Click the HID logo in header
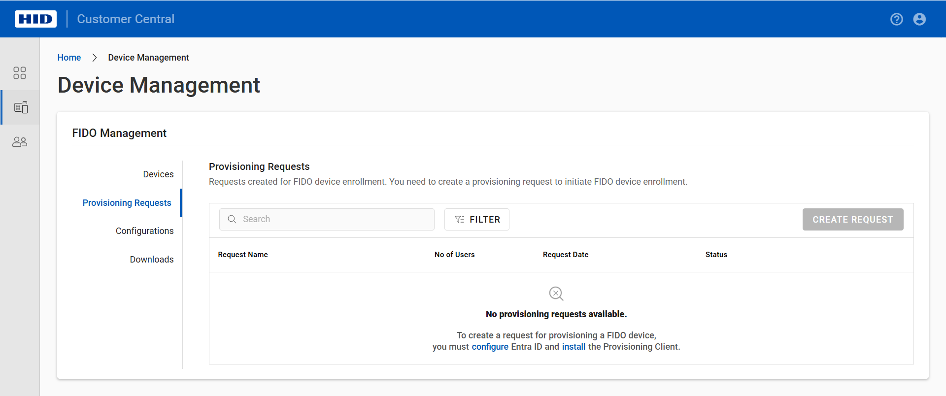This screenshot has height=396, width=946. pyautogui.click(x=35, y=19)
